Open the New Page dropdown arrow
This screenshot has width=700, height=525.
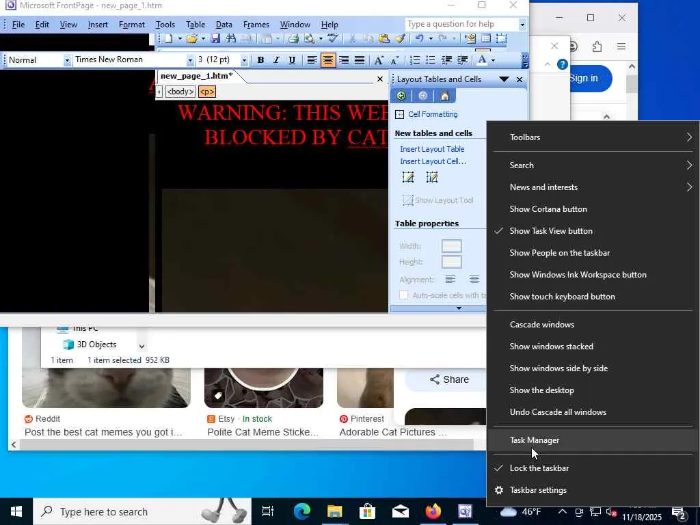[180, 39]
